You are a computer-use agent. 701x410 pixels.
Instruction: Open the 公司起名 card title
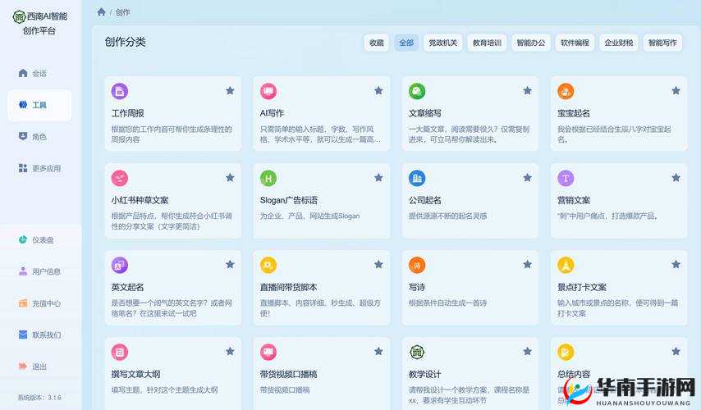tap(424, 201)
